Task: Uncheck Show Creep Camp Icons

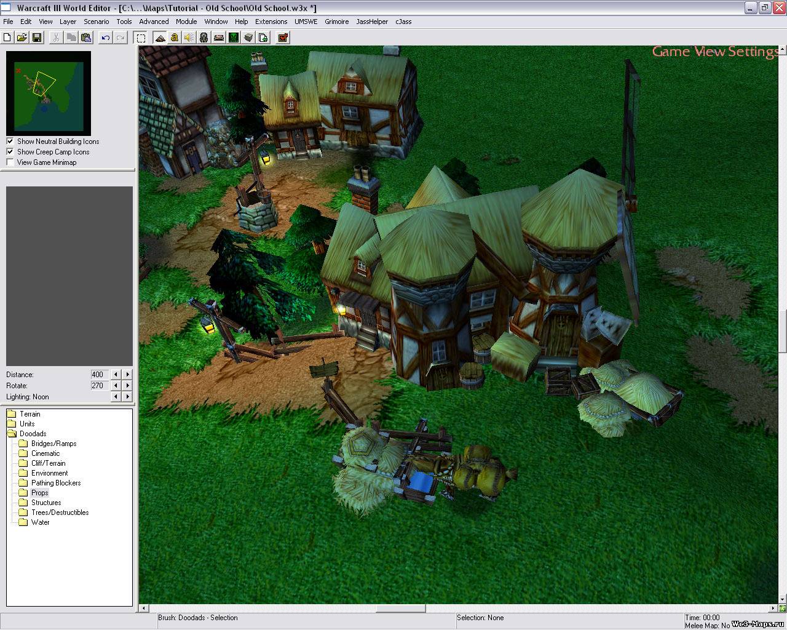Action: (10, 152)
